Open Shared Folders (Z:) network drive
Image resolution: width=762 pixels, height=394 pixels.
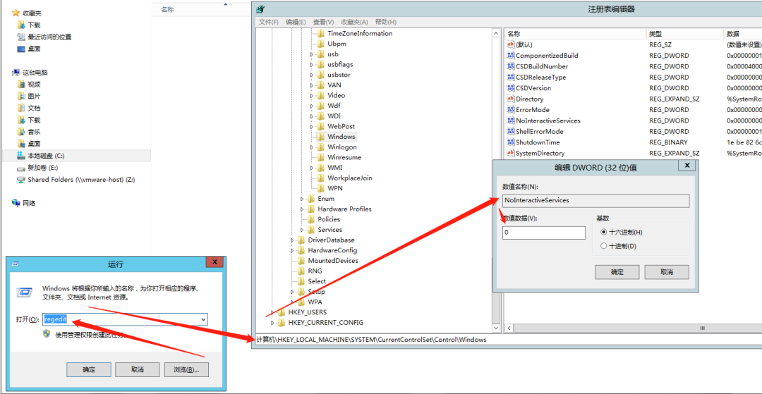pos(76,180)
